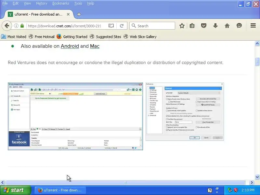Follow the Android link
This screenshot has height=195, width=260.
(70, 46)
